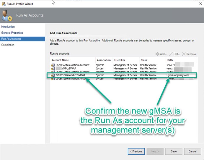
Task: Jump to the Completion wizard step
Action: click(8, 45)
